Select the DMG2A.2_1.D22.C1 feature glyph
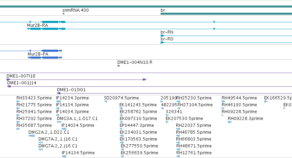Screen dimensions: 292x158 tap(32, 136)
